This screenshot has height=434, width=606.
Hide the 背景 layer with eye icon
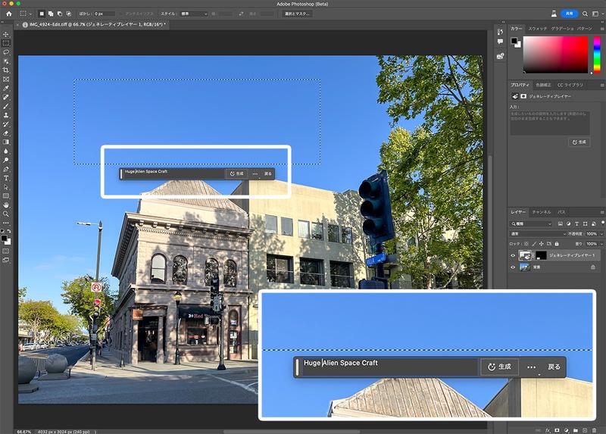(x=513, y=267)
